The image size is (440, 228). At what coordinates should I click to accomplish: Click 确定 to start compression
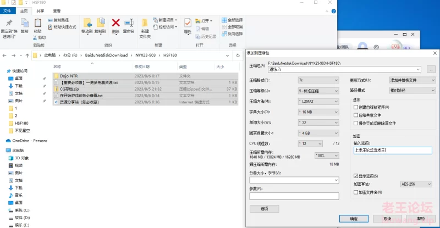[x=354, y=219]
